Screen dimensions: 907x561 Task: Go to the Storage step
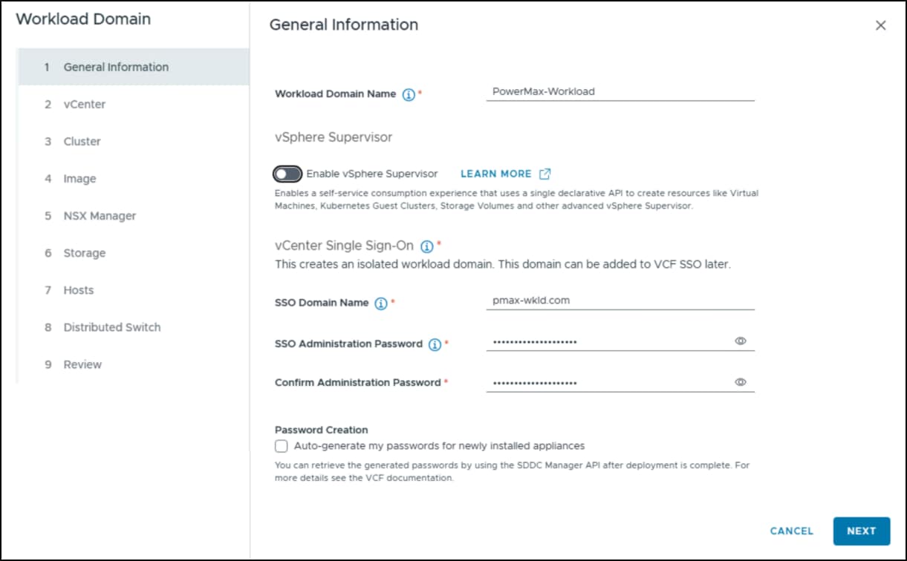[x=134, y=253]
